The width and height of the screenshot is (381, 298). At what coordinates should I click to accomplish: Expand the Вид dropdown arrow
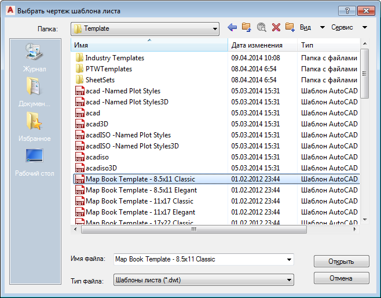[x=323, y=27]
